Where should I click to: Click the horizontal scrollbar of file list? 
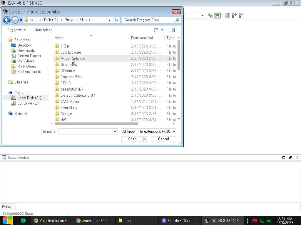tap(96, 124)
